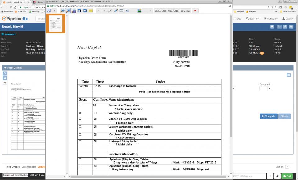Check the Stop box for Furosemide
The height and width of the screenshot is (180, 298).
(81, 105)
